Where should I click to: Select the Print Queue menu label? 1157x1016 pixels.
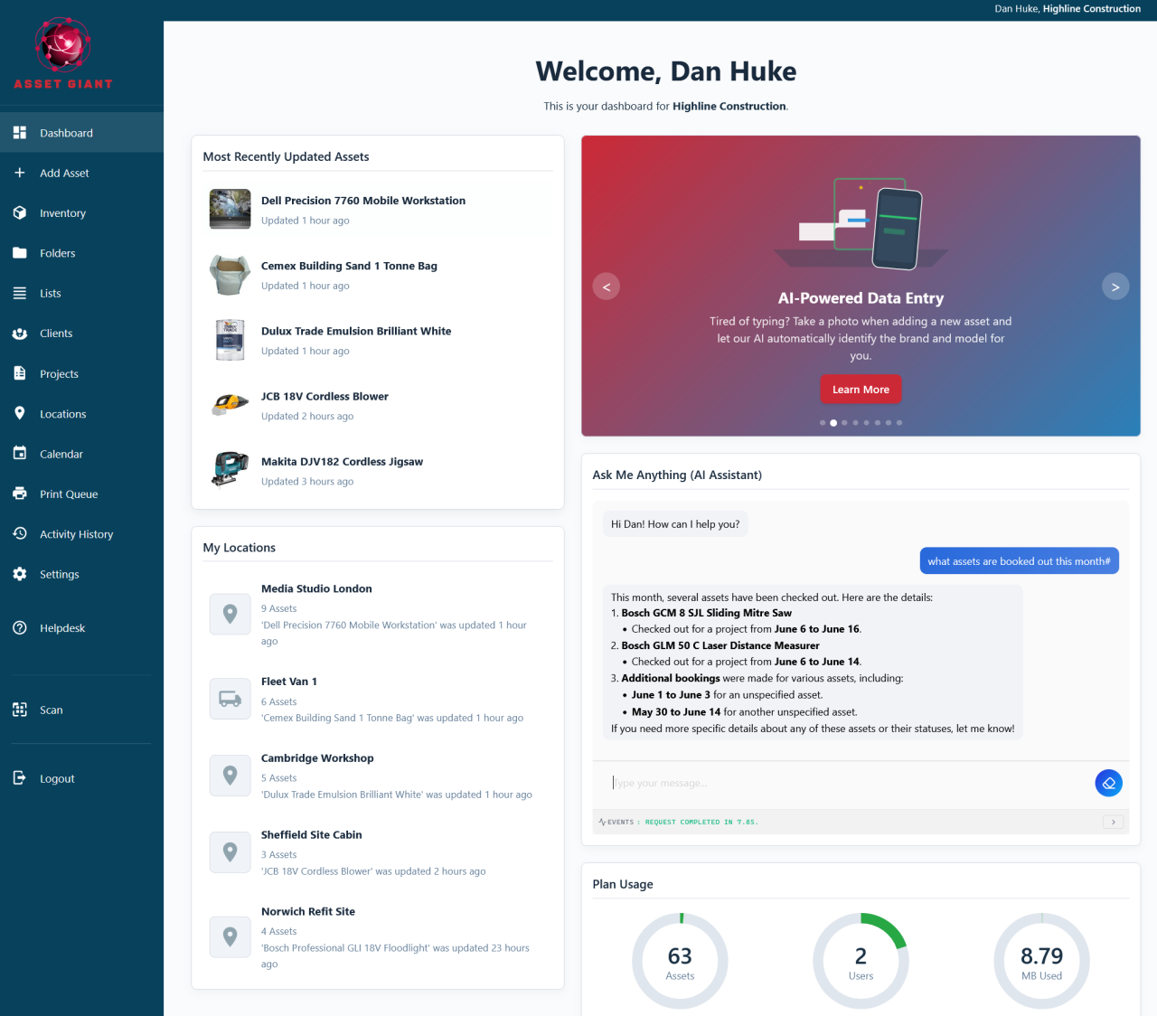tap(69, 494)
